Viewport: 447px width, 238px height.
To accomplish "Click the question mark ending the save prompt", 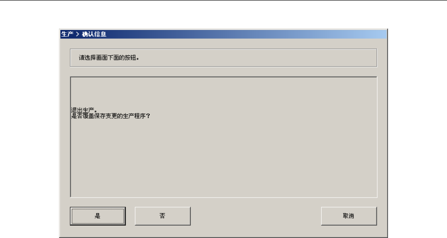I will point(148,116).
